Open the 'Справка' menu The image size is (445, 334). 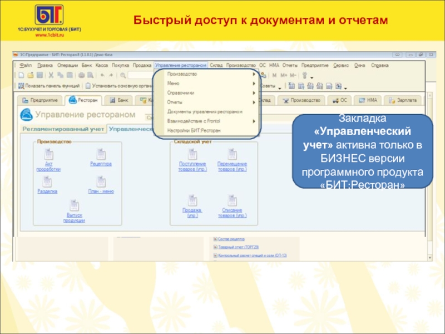(379, 65)
